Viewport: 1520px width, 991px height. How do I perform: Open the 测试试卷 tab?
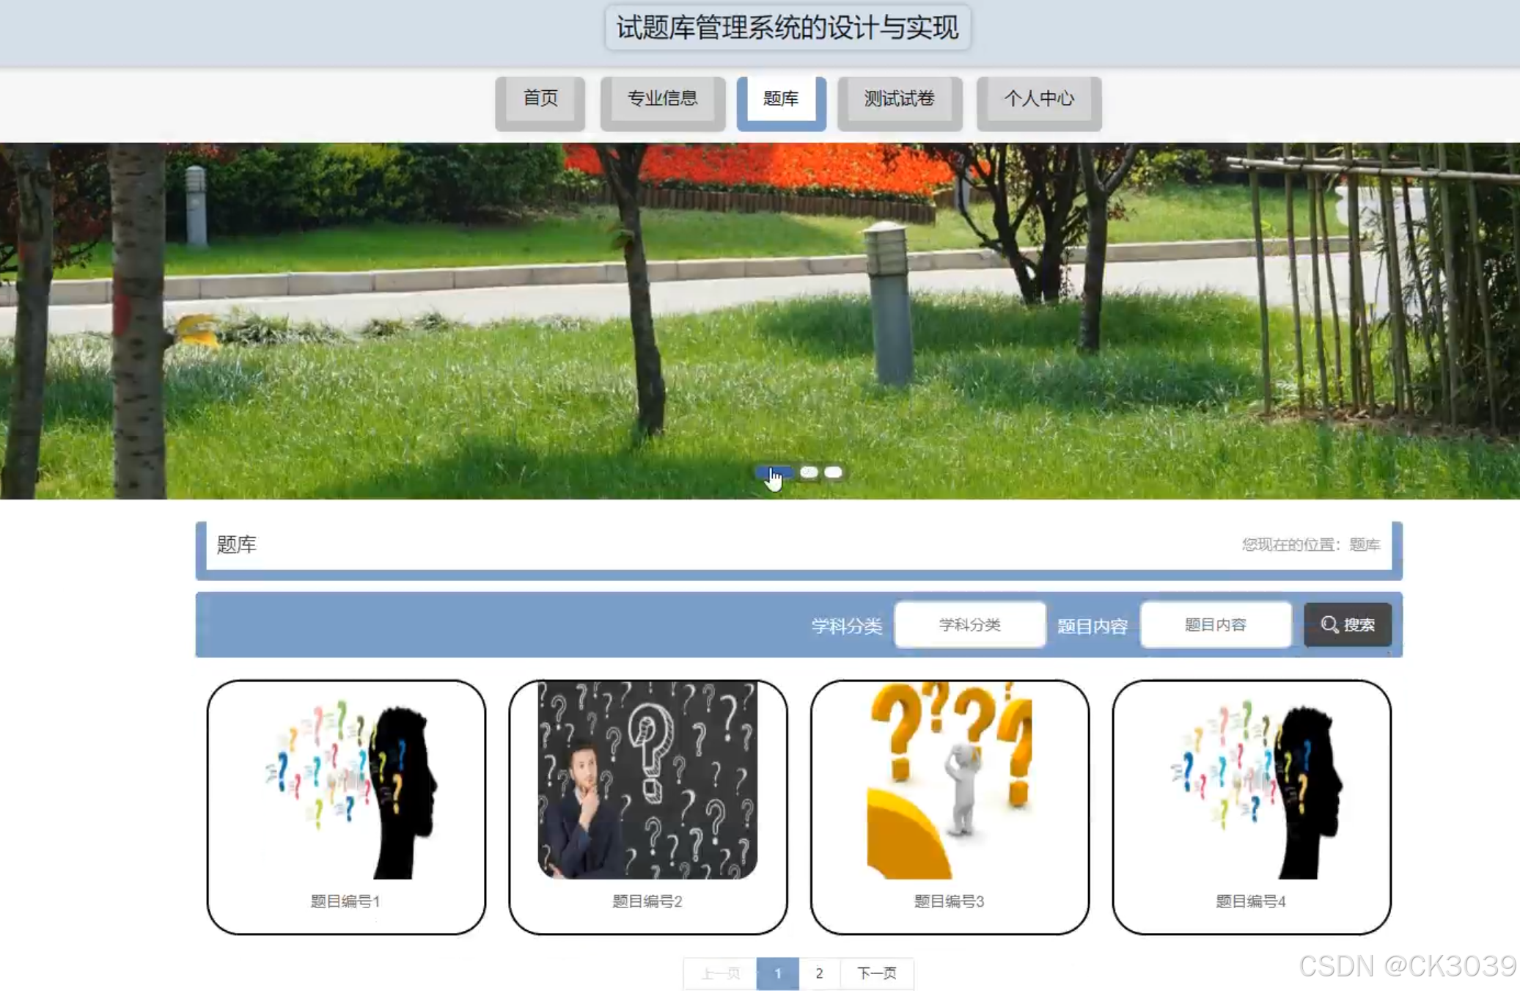point(899,98)
